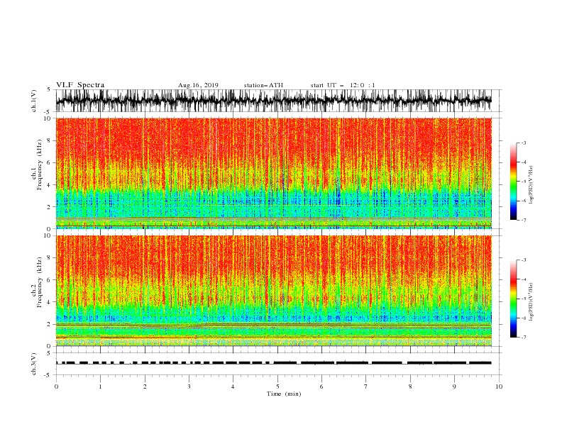This screenshot has width=562, height=434.
Task: Click the "-7" label on ch.2 color bar
Action: [523, 337]
